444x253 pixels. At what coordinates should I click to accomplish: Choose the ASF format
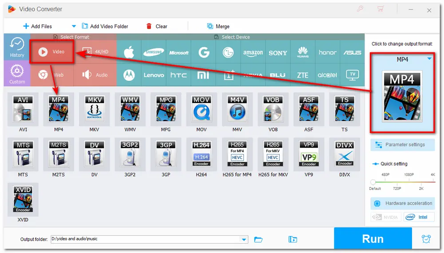tap(309, 109)
